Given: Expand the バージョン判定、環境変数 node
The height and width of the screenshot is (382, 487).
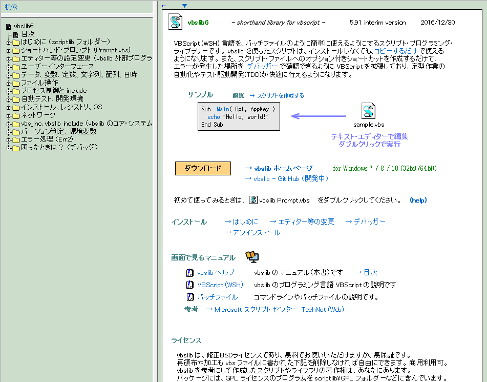Looking at the screenshot, I should click(8, 132).
